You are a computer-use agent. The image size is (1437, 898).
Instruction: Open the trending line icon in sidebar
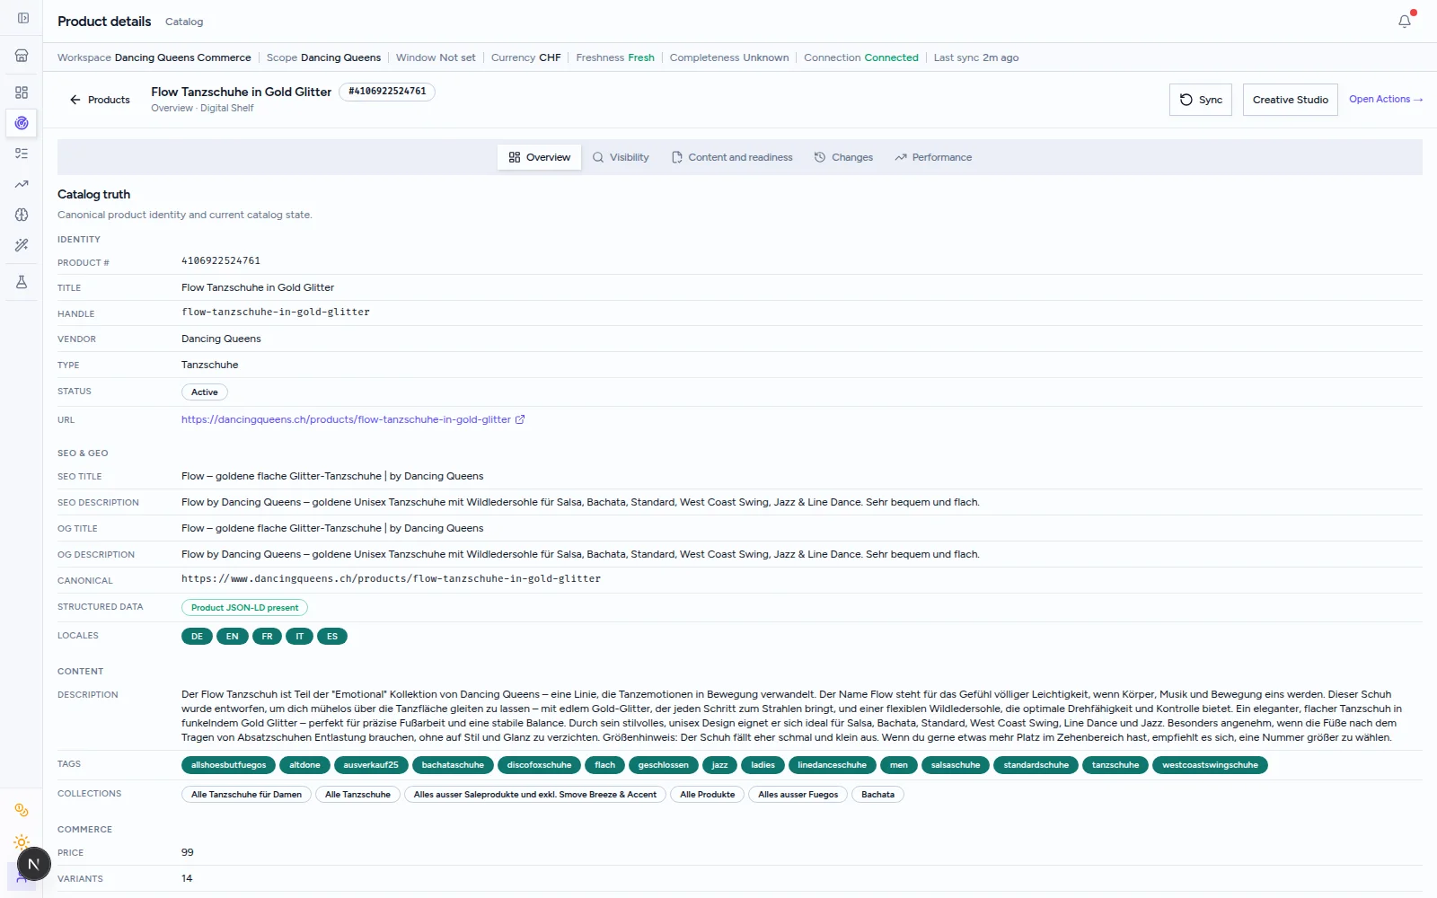click(x=22, y=184)
